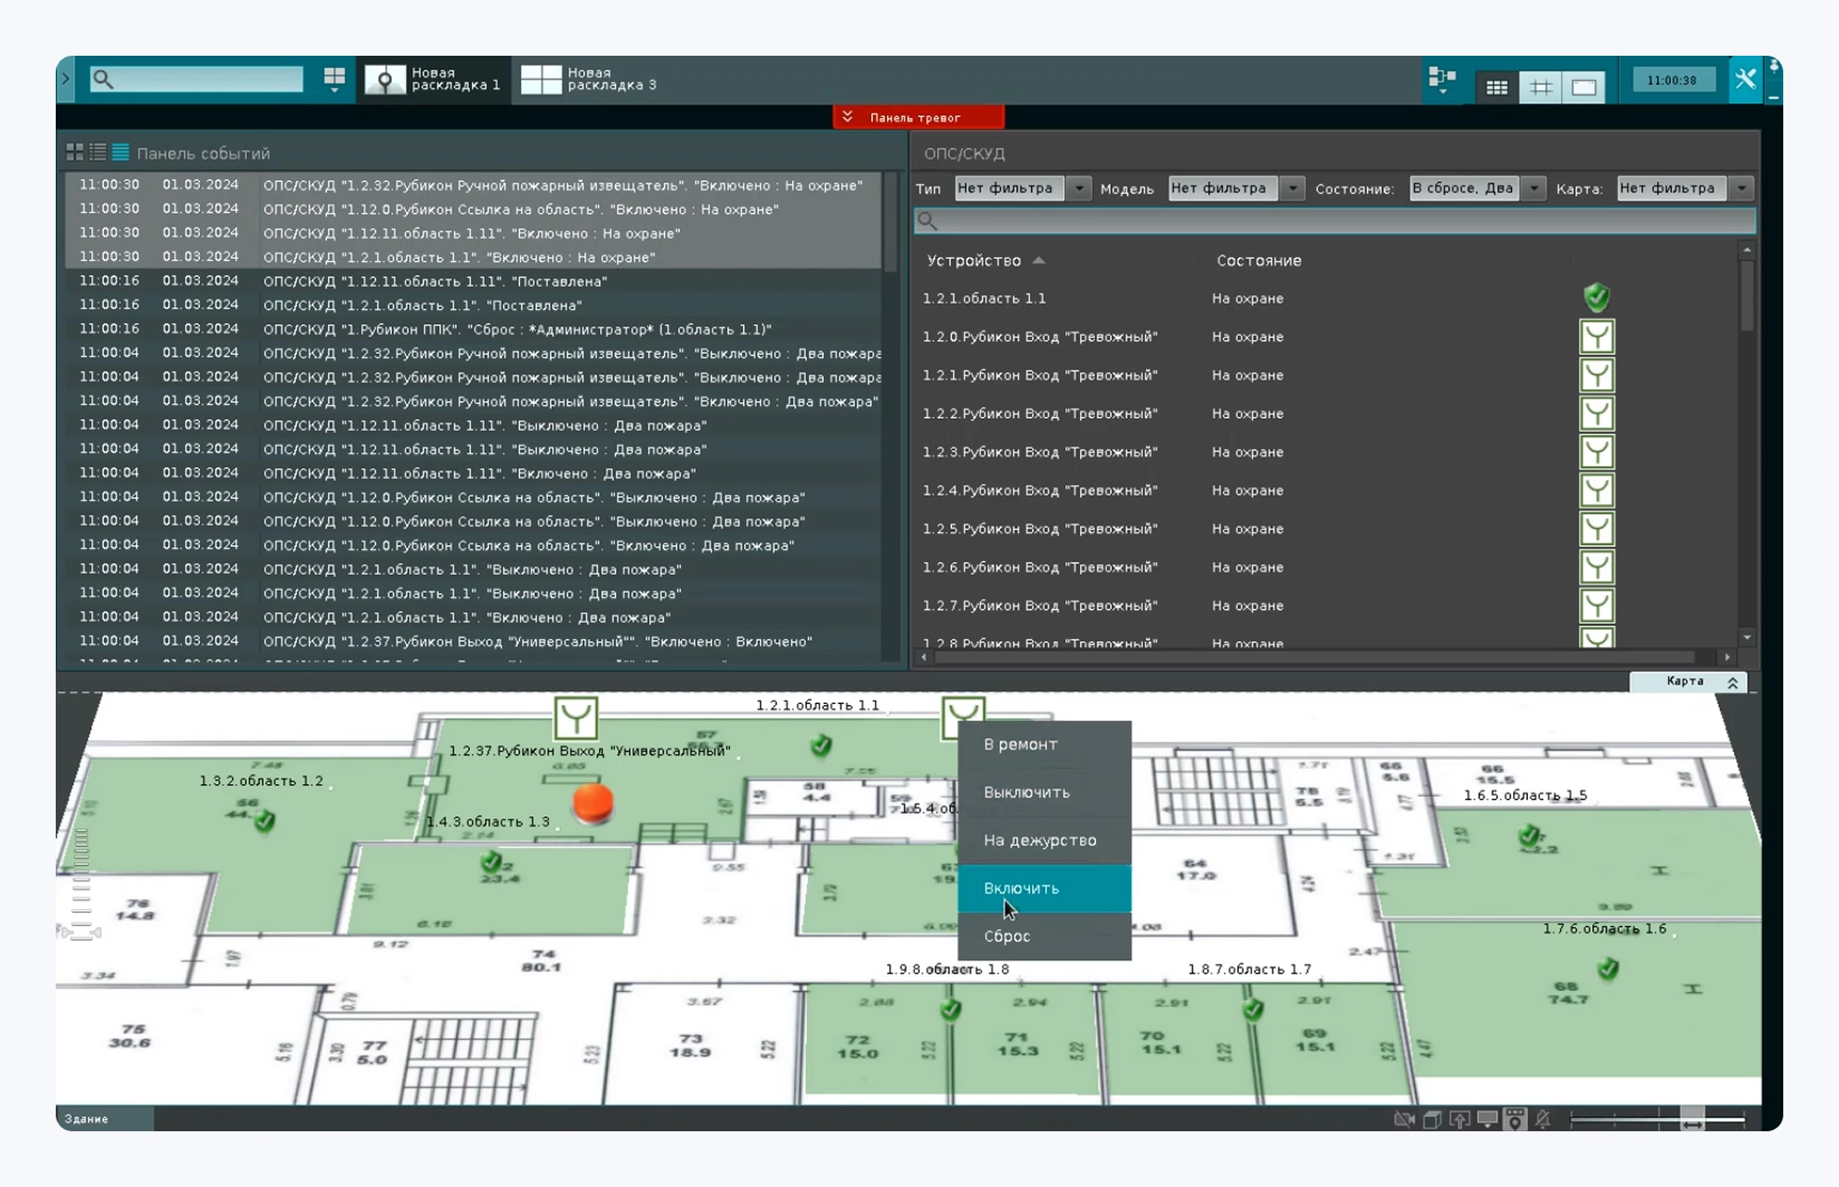Viewport: 1839px width, 1187px height.
Task: Open the settings wrench and screwdriver icon
Action: click(x=1744, y=80)
